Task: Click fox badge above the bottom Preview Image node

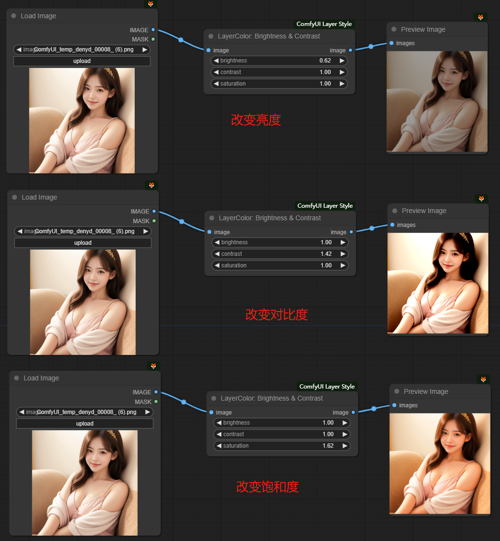Action: coord(483,379)
